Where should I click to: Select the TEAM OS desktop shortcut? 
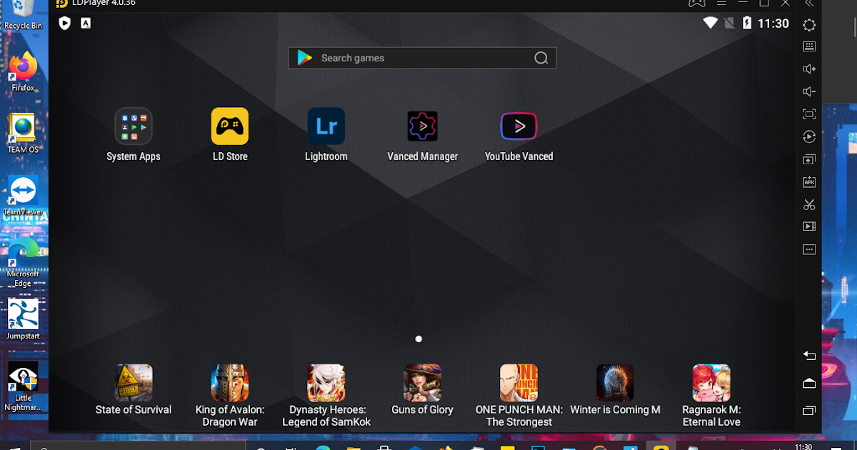[24, 133]
